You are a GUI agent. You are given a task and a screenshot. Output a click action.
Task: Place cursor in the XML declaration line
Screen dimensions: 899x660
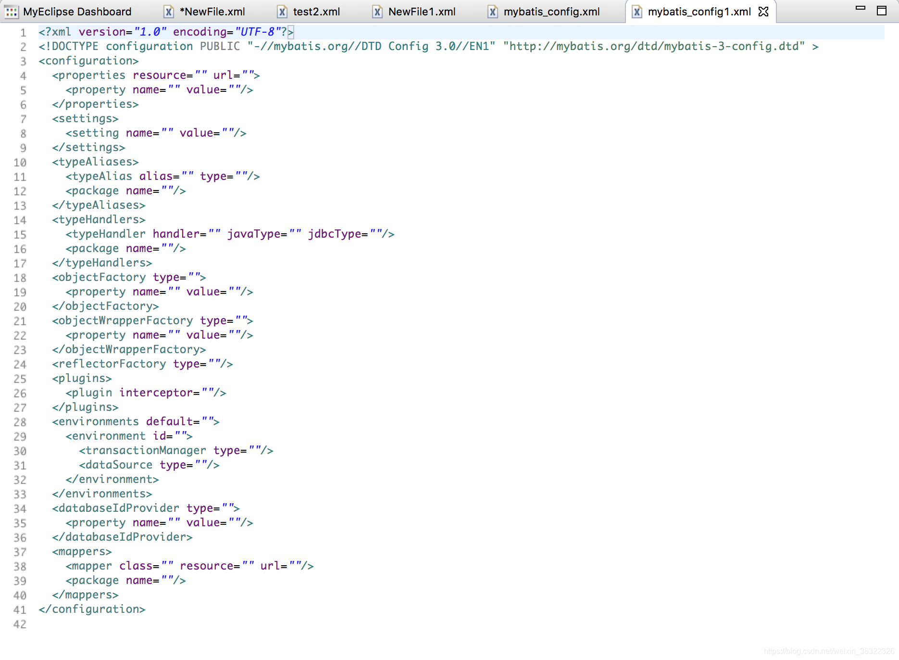166,32
